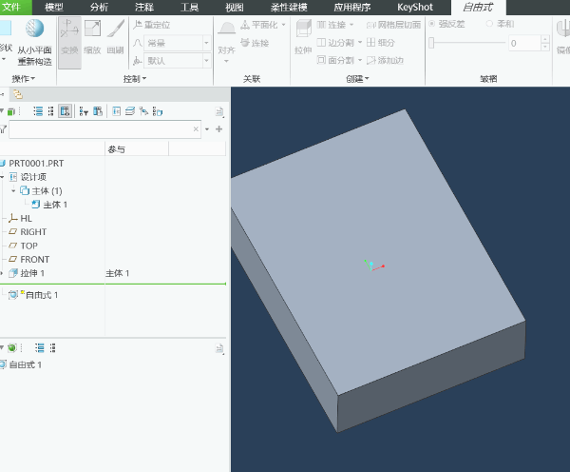Screen dimensions: 570x472
Task: Click the 连接 link button in 关联 group
Action: [x=256, y=43]
